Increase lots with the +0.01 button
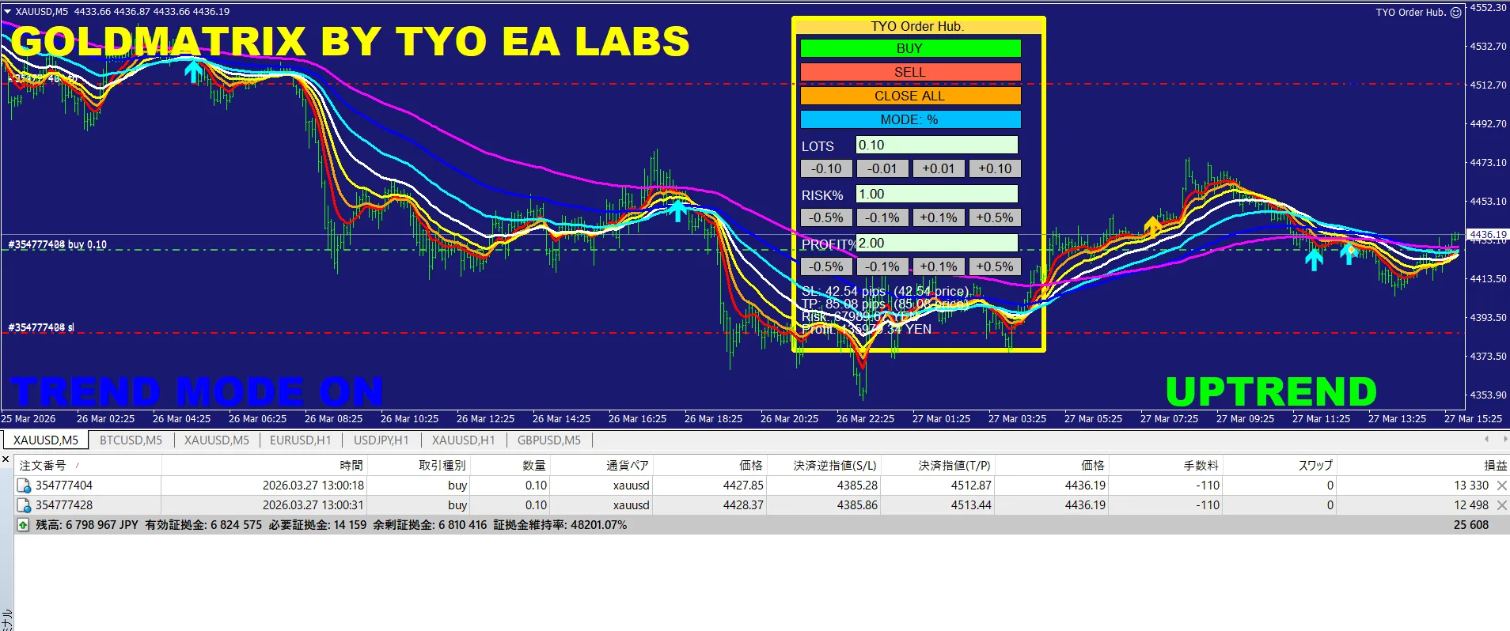 [x=939, y=168]
